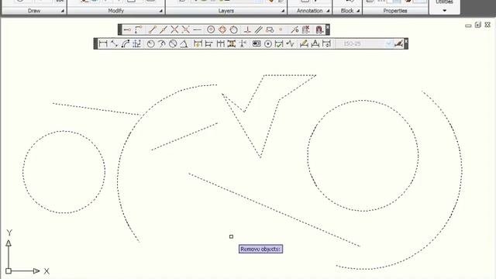
Task: Activate the Node object snap
Action: click(281, 29)
